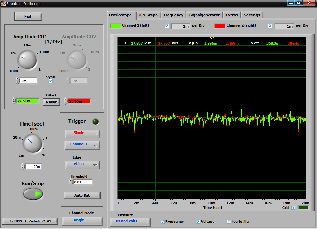Click the green CH1 offset field 27.51m
Screen dimensions: 317x229
click(x=28, y=101)
